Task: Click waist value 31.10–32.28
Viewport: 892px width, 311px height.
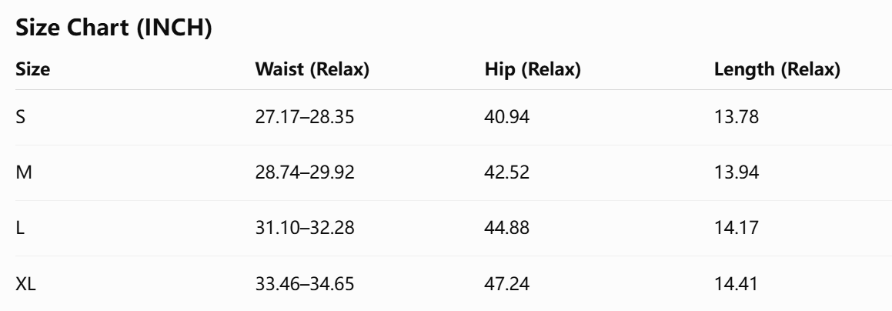Action: 304,228
